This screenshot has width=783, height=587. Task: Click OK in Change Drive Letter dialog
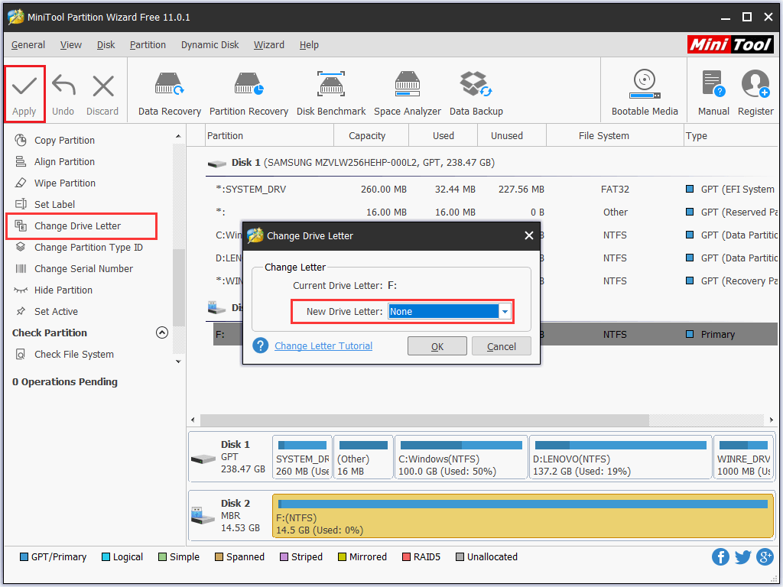click(437, 346)
